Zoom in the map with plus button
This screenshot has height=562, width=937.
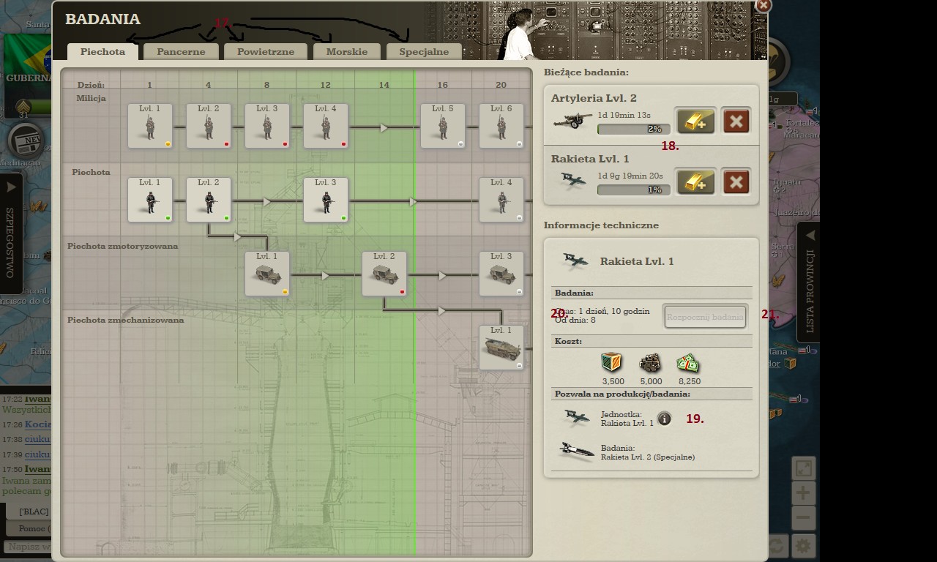(x=803, y=492)
